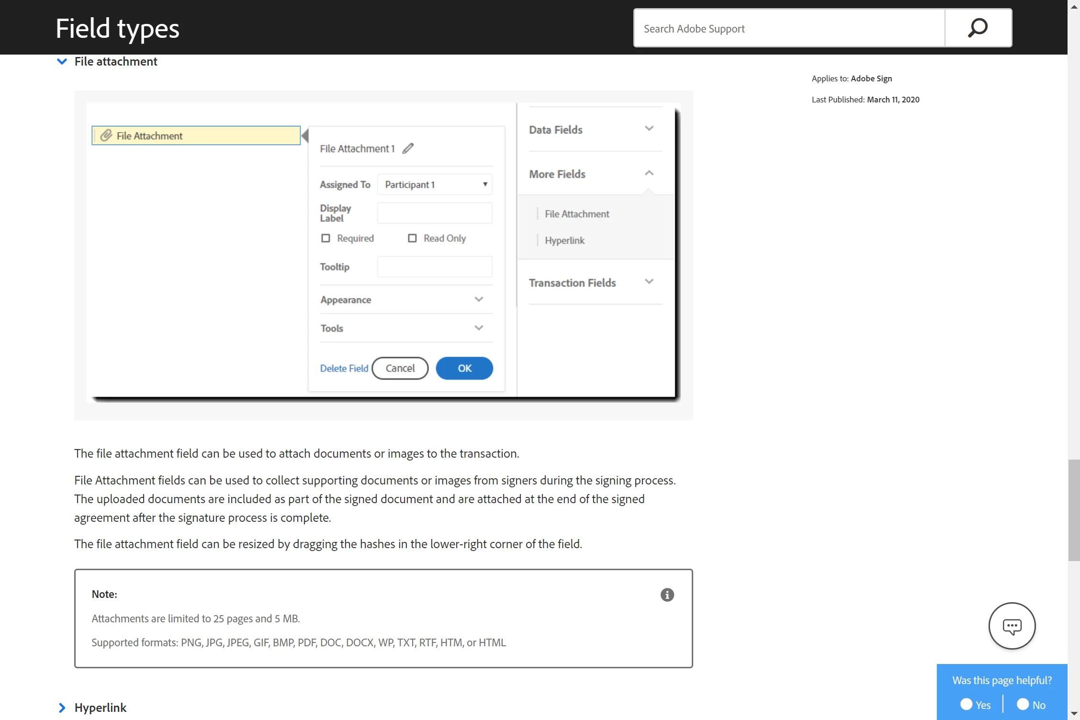Expand the Data Fields panel
1080x720 pixels.
click(649, 129)
